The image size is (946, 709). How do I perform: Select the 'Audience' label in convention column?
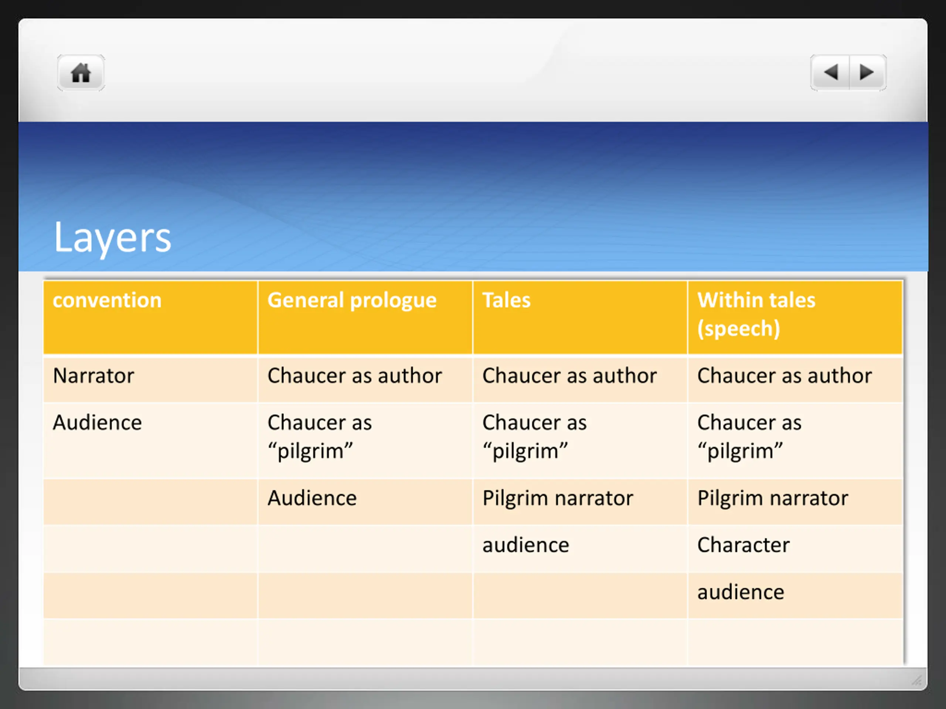(98, 423)
